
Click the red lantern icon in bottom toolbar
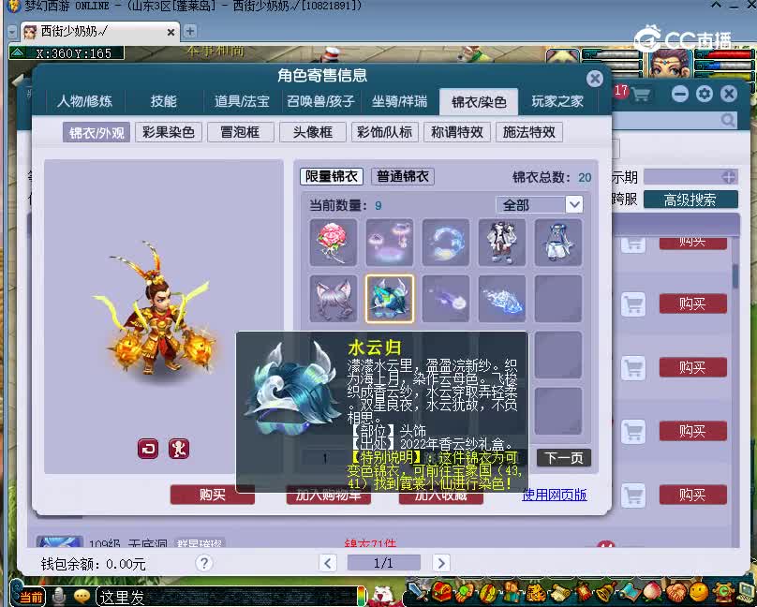pos(583,592)
